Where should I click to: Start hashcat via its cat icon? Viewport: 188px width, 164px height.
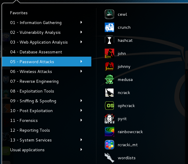click(109, 40)
